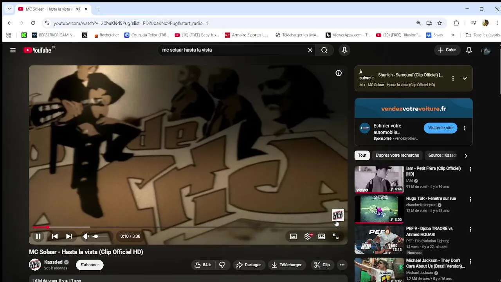Select D'après votre recherche chip
501x282 pixels.
(397, 155)
